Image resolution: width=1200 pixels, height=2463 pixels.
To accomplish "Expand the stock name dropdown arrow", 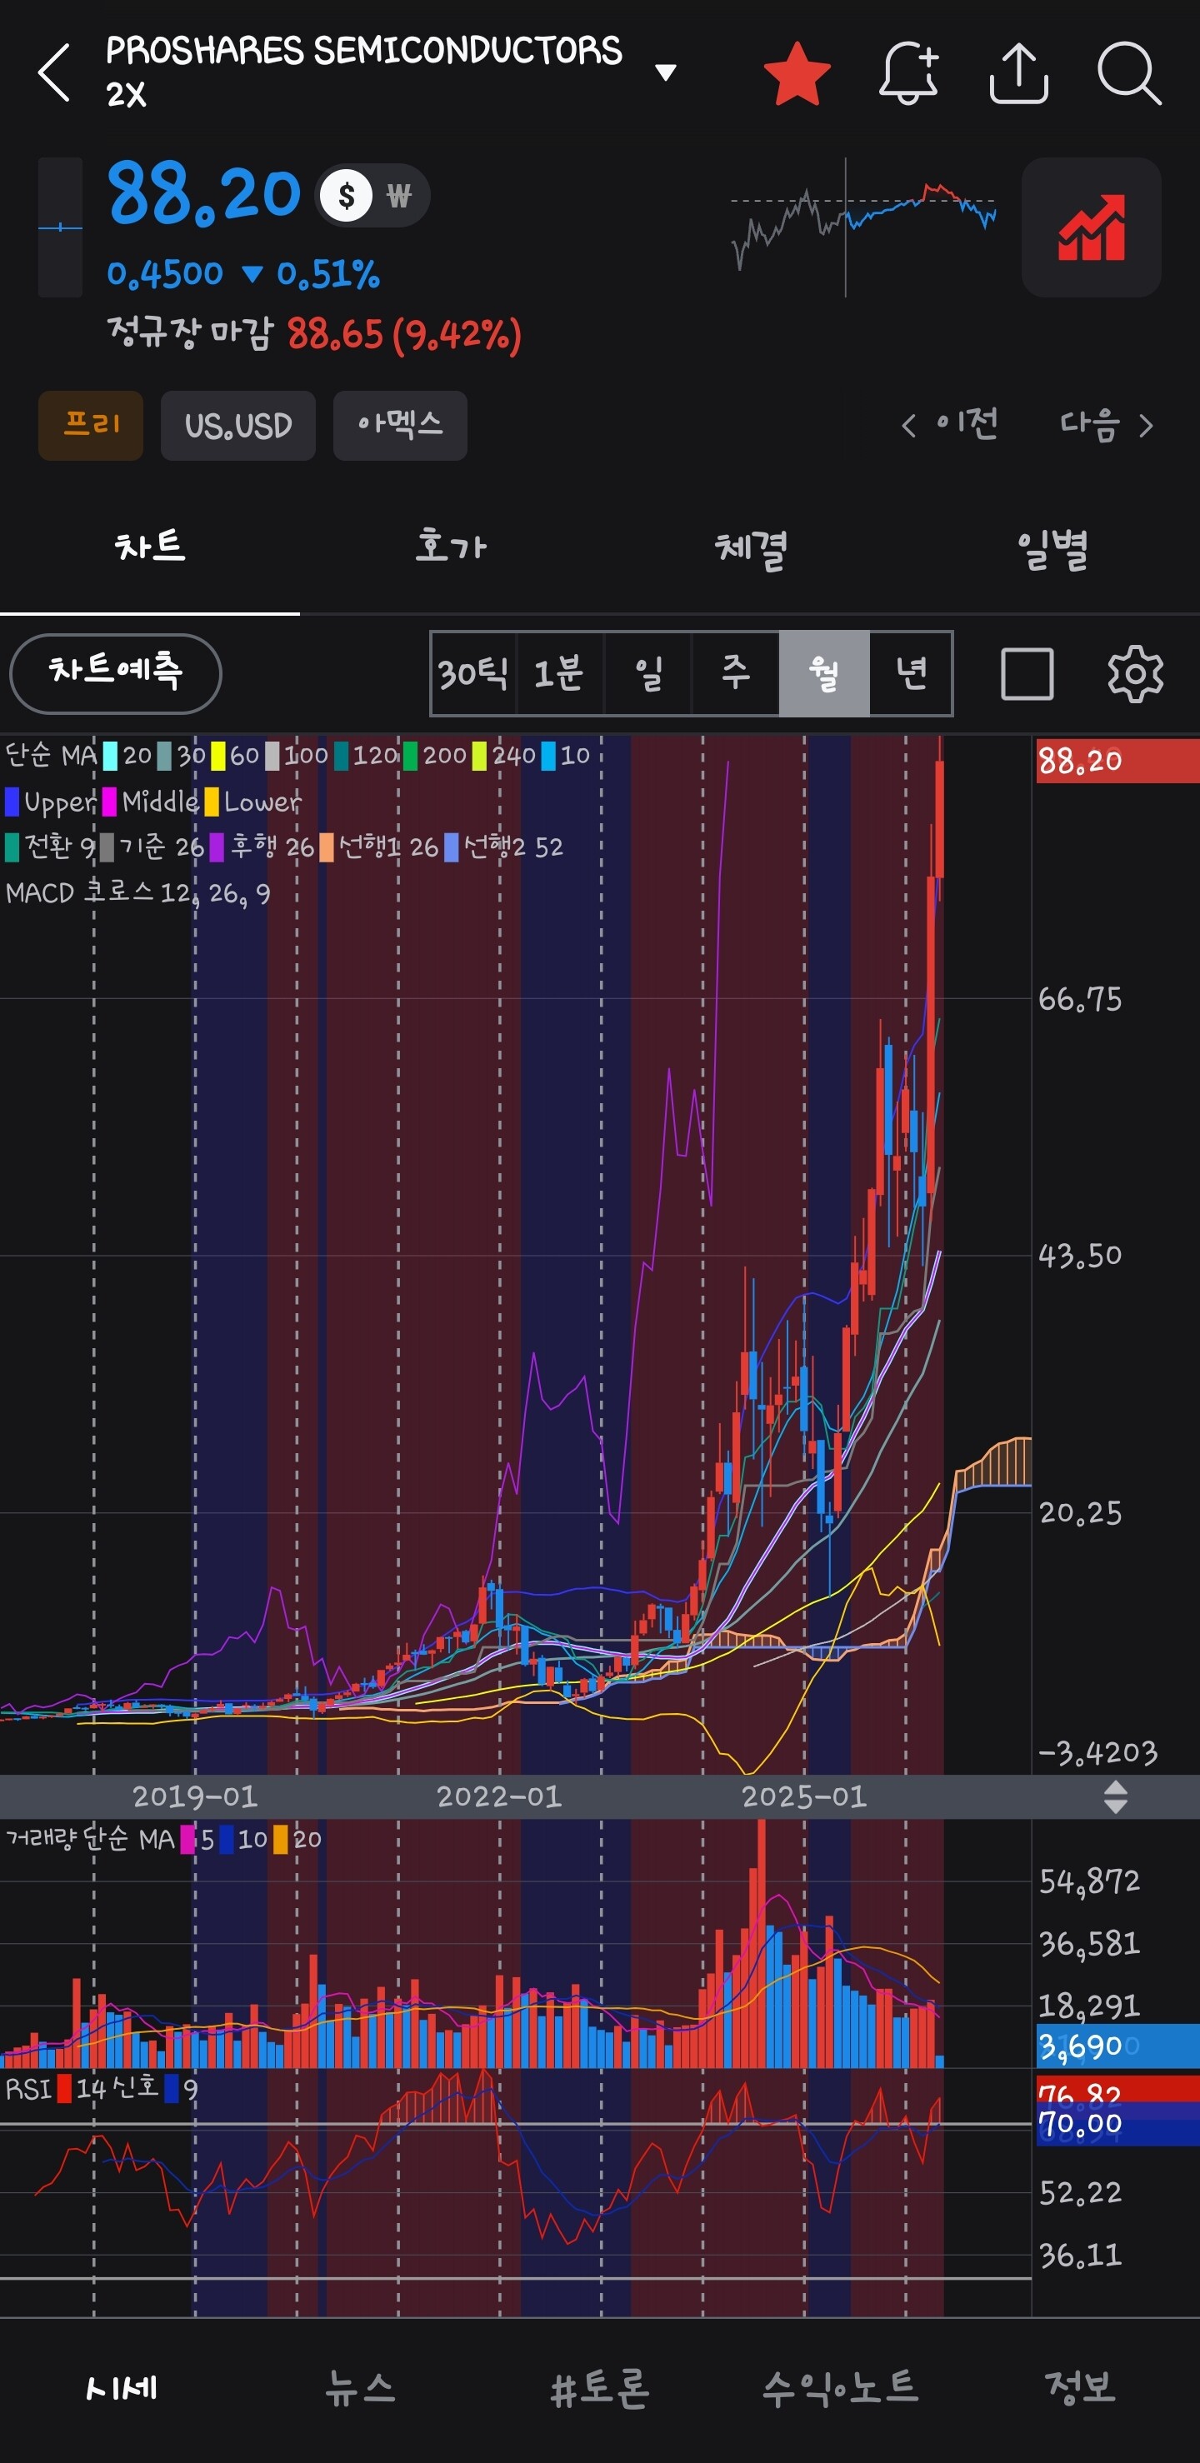I will (x=666, y=72).
